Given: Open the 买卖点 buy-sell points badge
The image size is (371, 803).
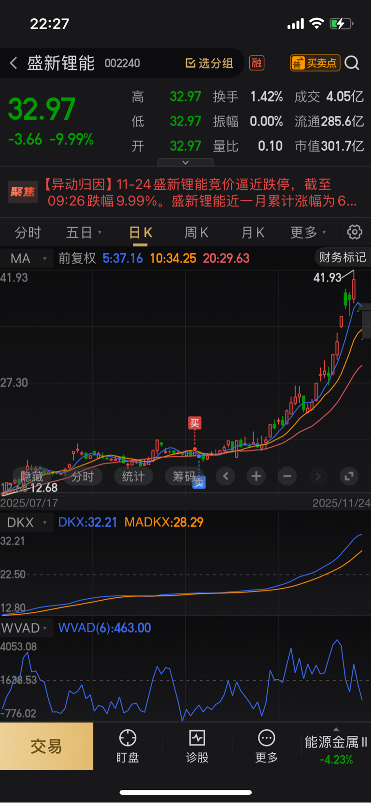Looking at the screenshot, I should (x=315, y=63).
